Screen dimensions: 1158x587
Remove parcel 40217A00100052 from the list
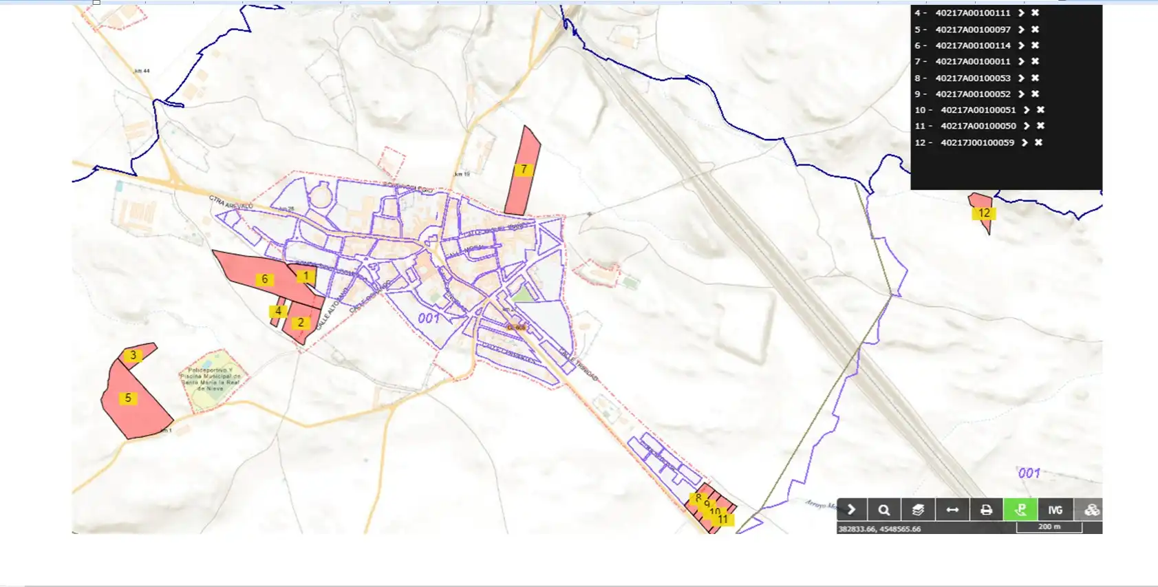coord(1035,94)
